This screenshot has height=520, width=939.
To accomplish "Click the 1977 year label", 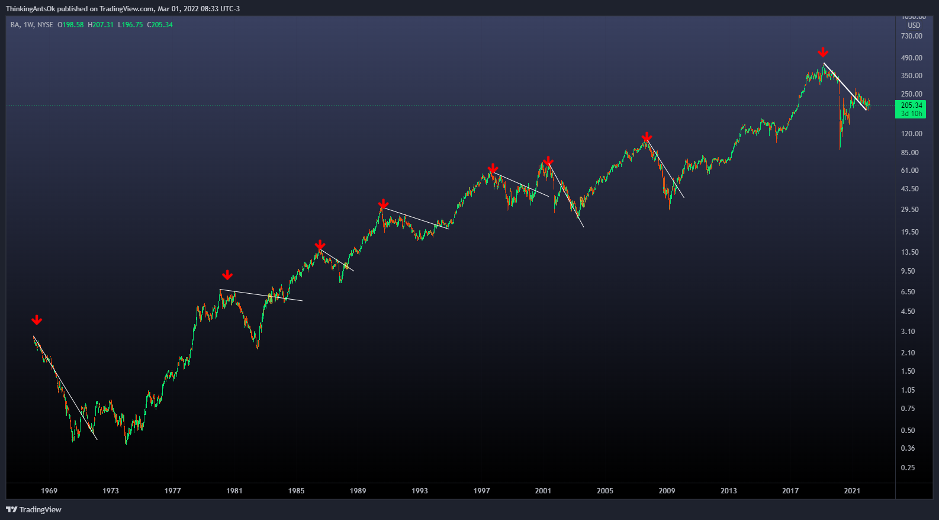I will [173, 491].
